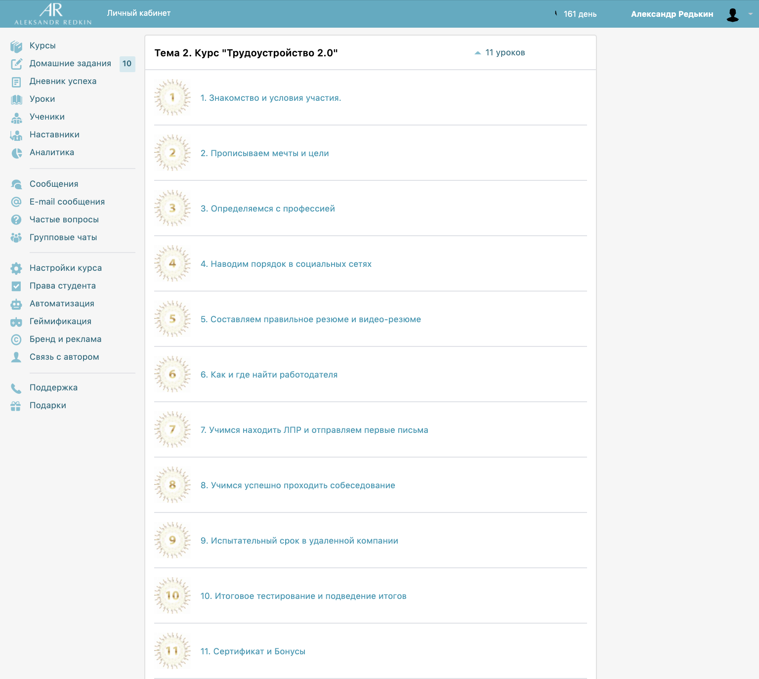Click the Права студента checkmark icon
This screenshot has height=679, width=759.
click(x=16, y=286)
